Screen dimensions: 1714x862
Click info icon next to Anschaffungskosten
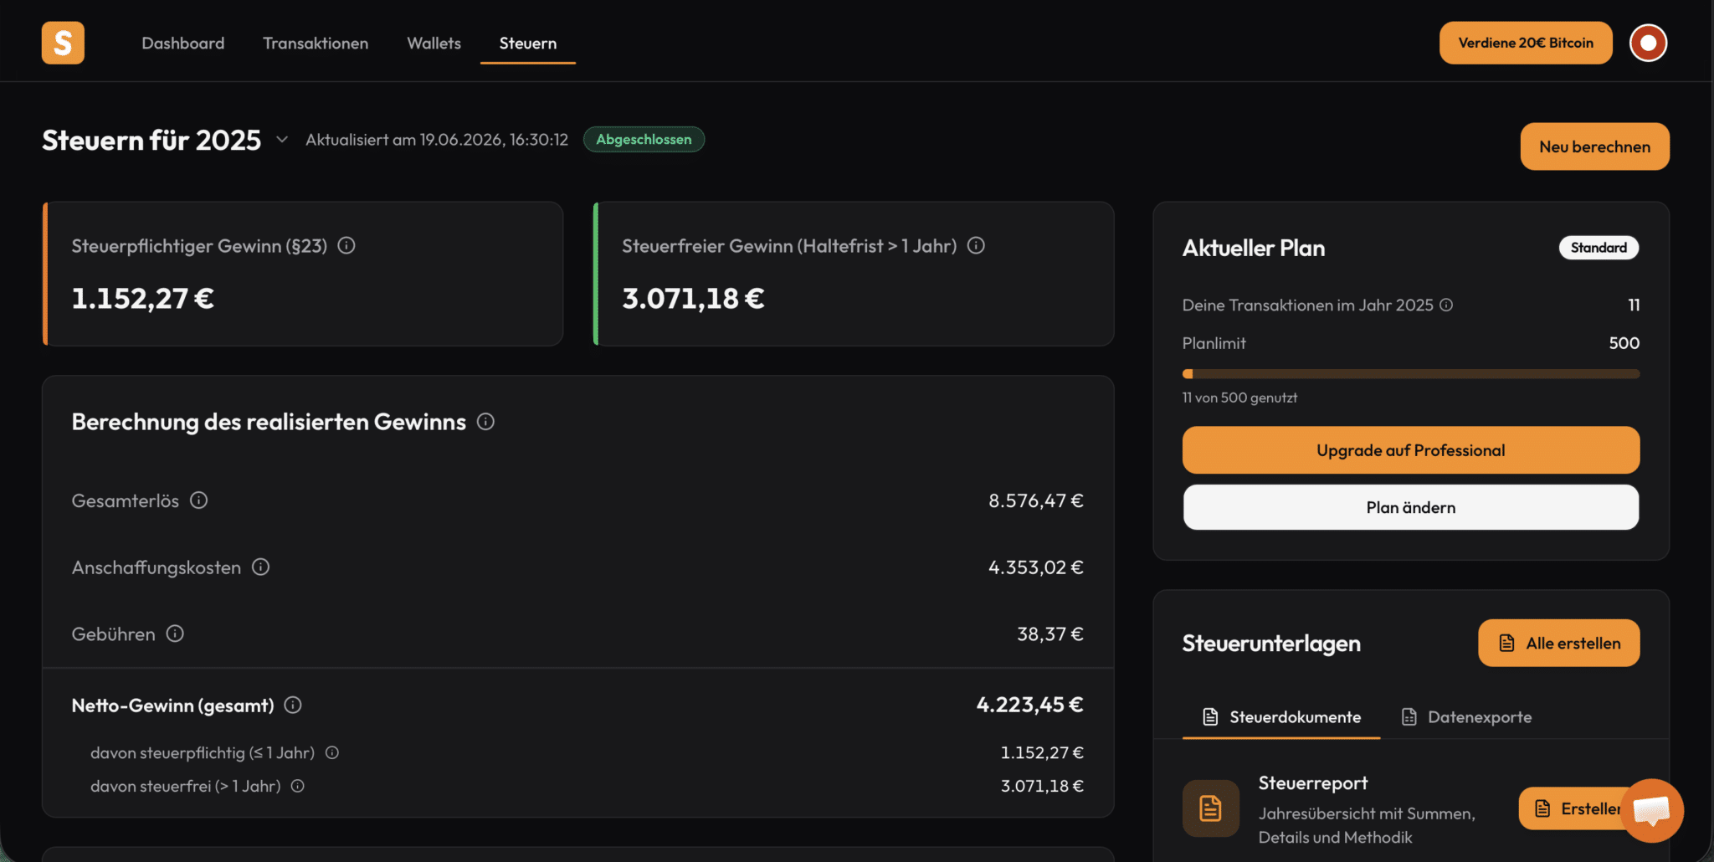pos(261,567)
